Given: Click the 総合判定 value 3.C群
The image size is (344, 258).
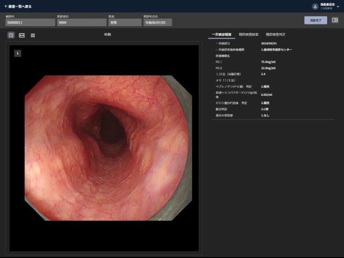Looking at the screenshot, I should [x=265, y=109].
